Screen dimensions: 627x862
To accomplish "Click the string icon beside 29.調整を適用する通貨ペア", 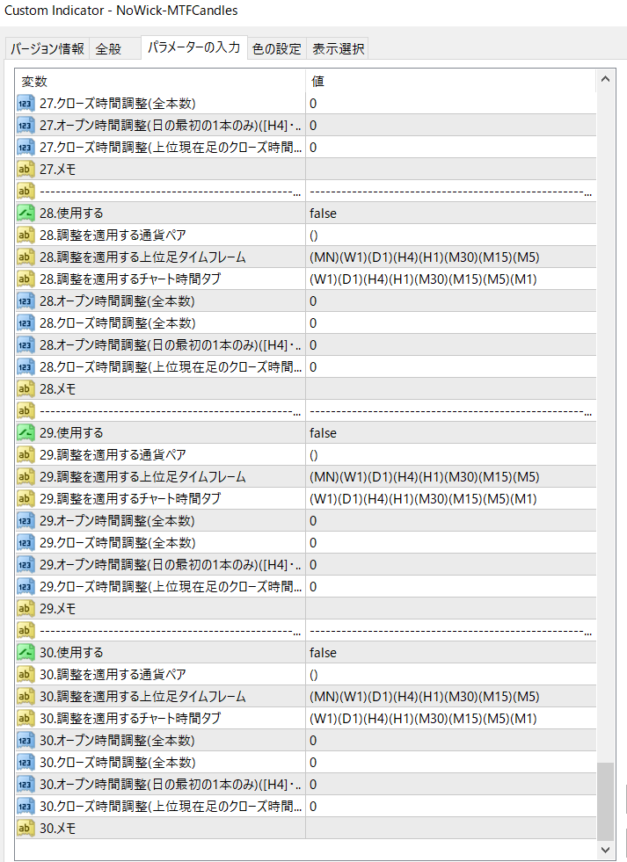I will pyautogui.click(x=26, y=454).
